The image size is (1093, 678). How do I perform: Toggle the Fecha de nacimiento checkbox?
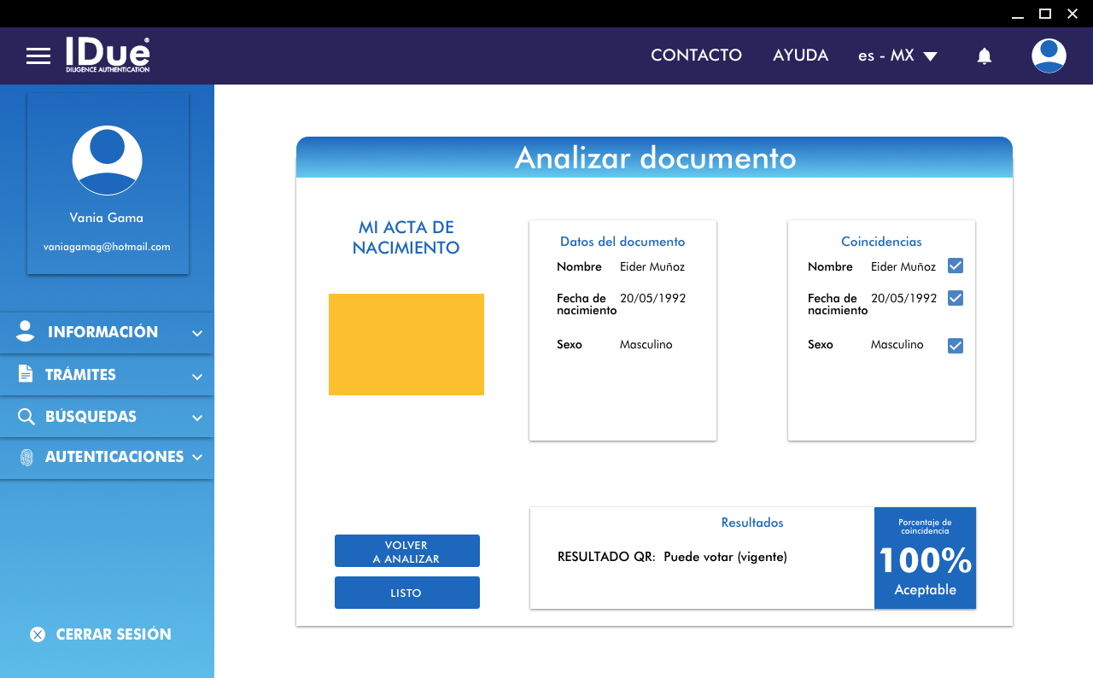click(x=956, y=298)
